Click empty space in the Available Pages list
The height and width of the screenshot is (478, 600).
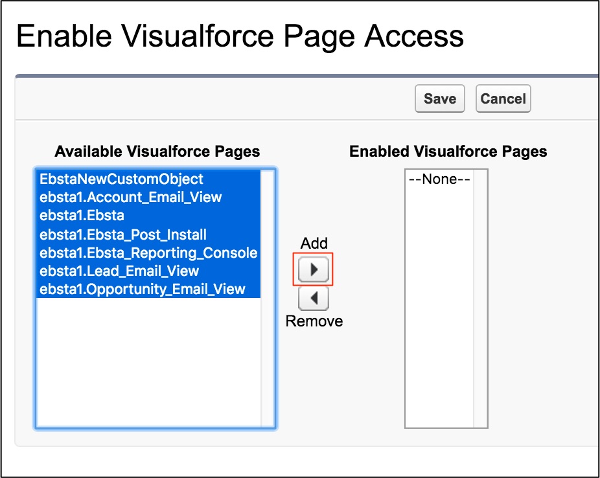[x=149, y=363]
